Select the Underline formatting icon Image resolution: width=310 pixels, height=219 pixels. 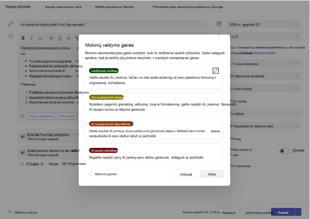pos(40,38)
